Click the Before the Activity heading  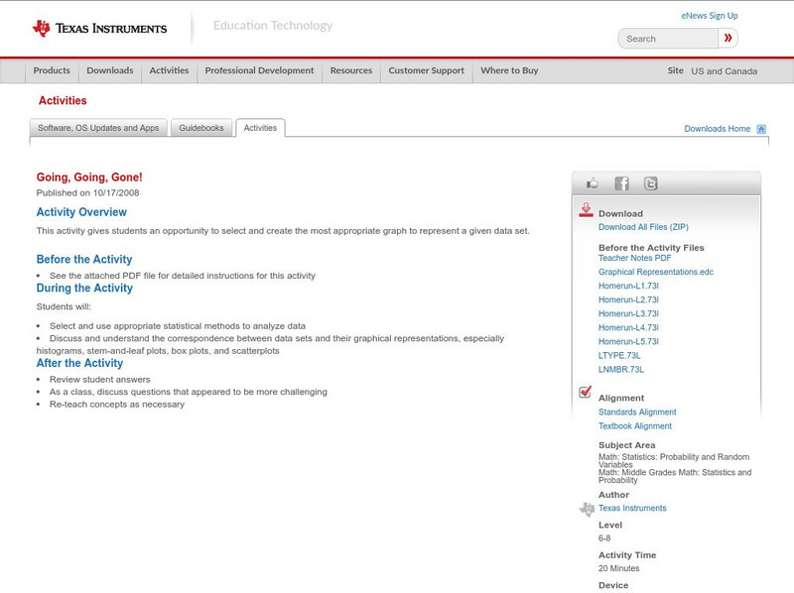pyautogui.click(x=84, y=260)
